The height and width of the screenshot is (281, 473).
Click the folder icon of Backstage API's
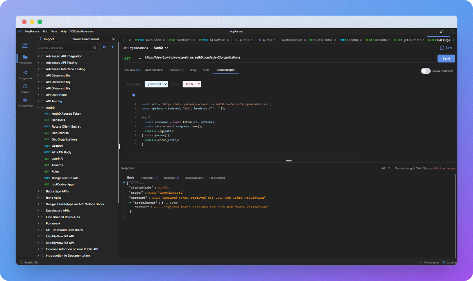(43, 191)
